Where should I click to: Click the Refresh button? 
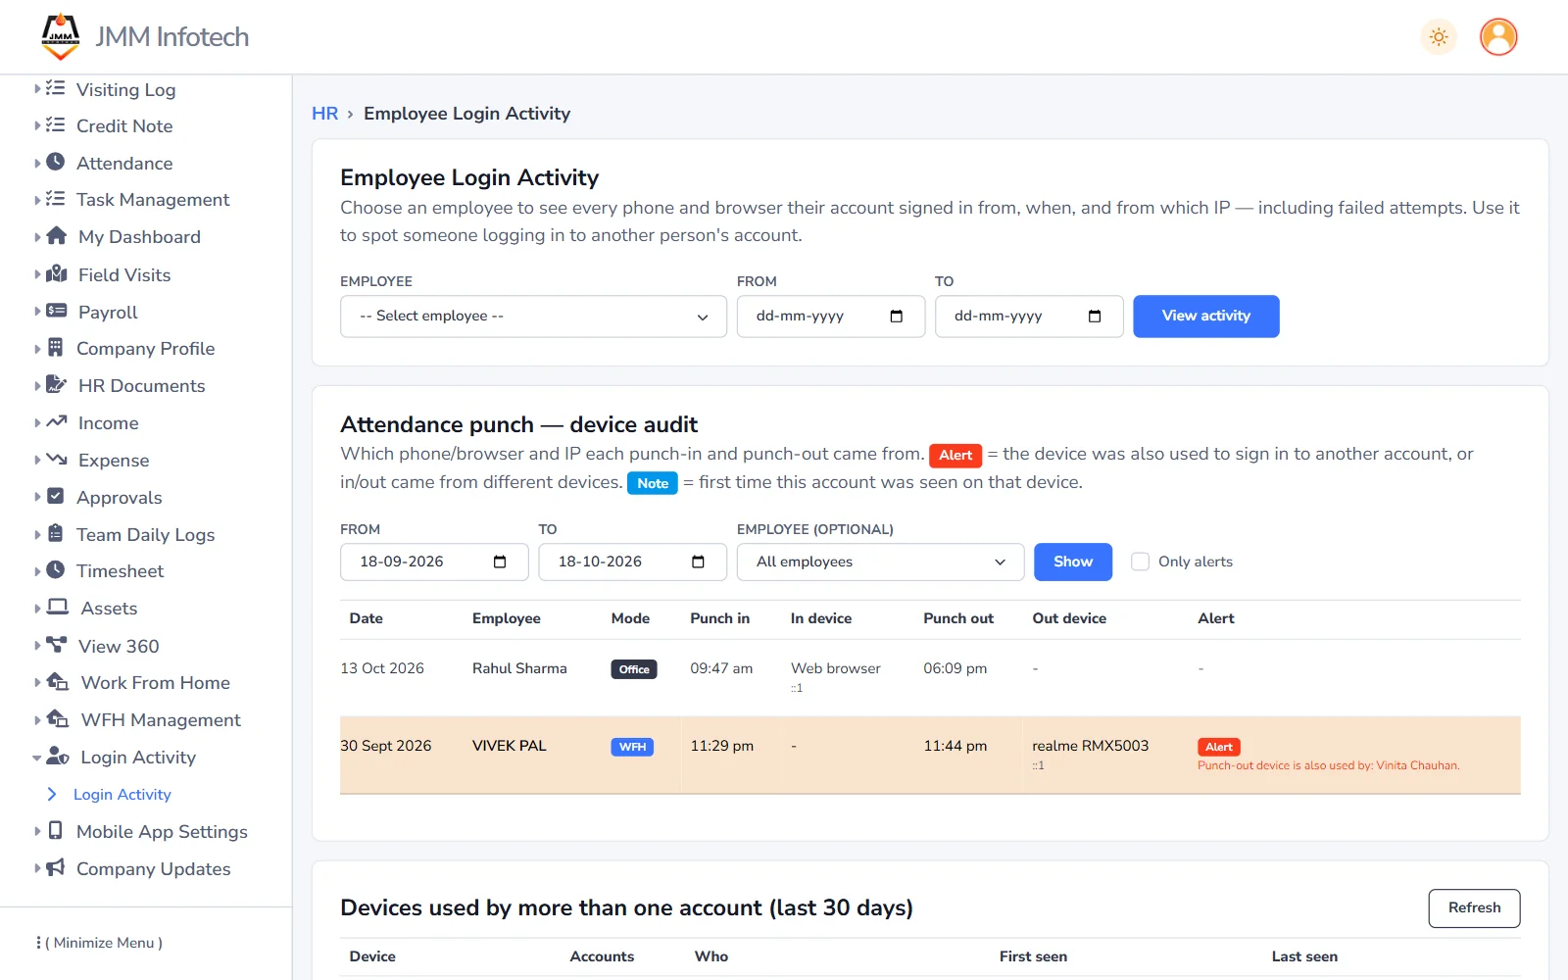1474,907
